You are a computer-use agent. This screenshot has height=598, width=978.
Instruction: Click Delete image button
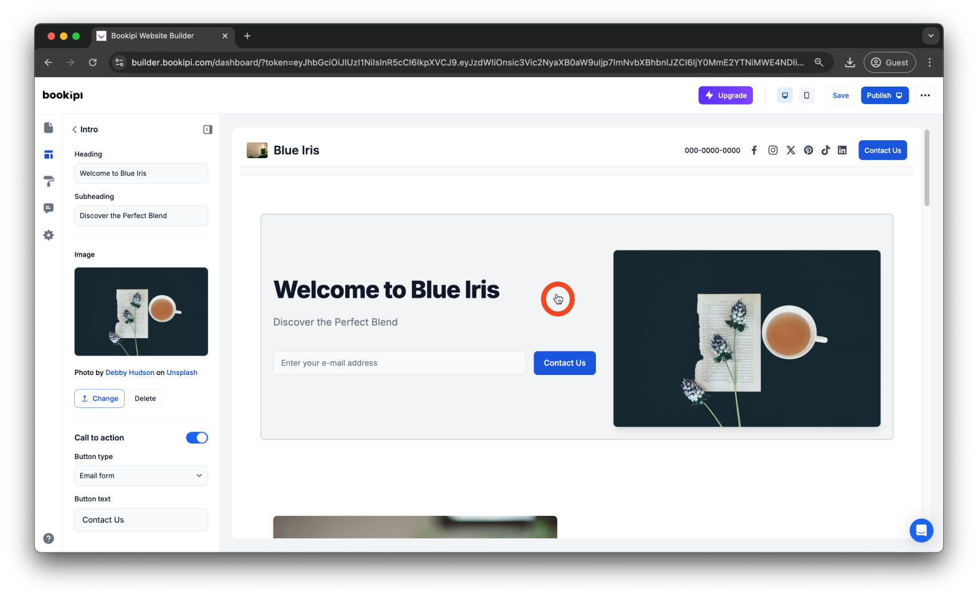coord(145,399)
